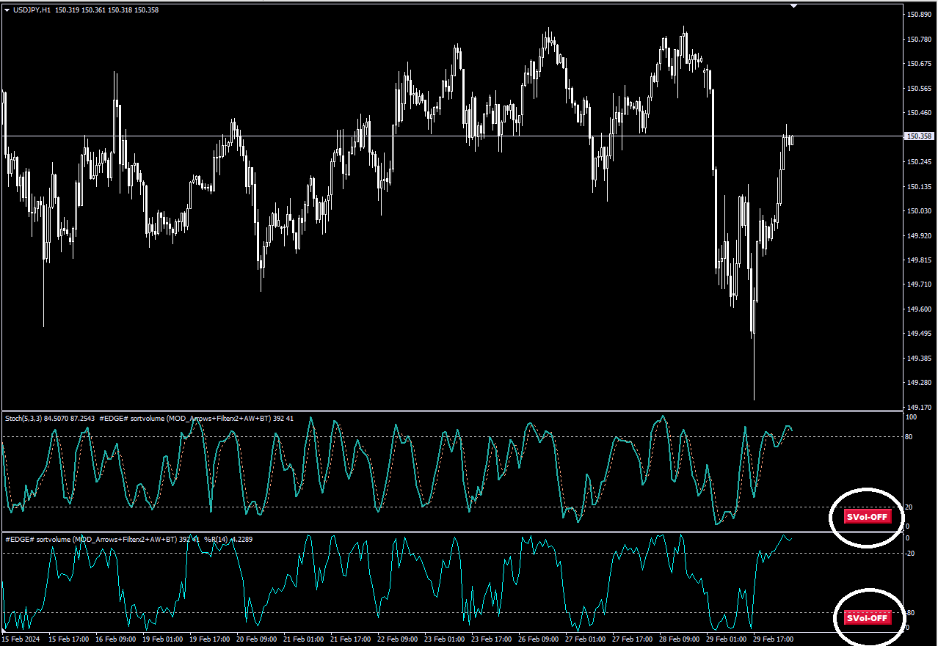Click the chart shift triangle marker at the chart top
The width and height of the screenshot is (938, 646).
click(x=793, y=6)
